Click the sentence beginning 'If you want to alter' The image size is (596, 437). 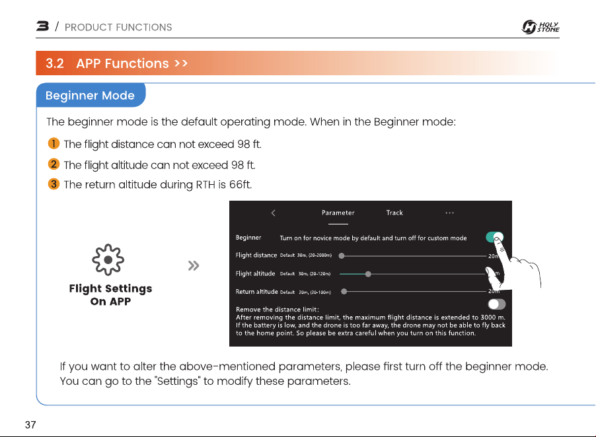pos(304,367)
